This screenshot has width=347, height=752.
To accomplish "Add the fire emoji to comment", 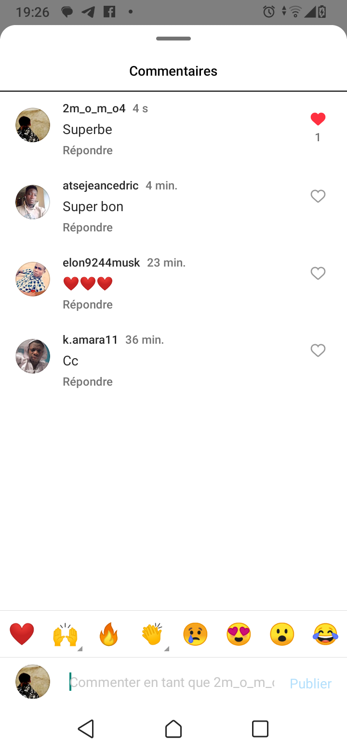I will 108,634.
